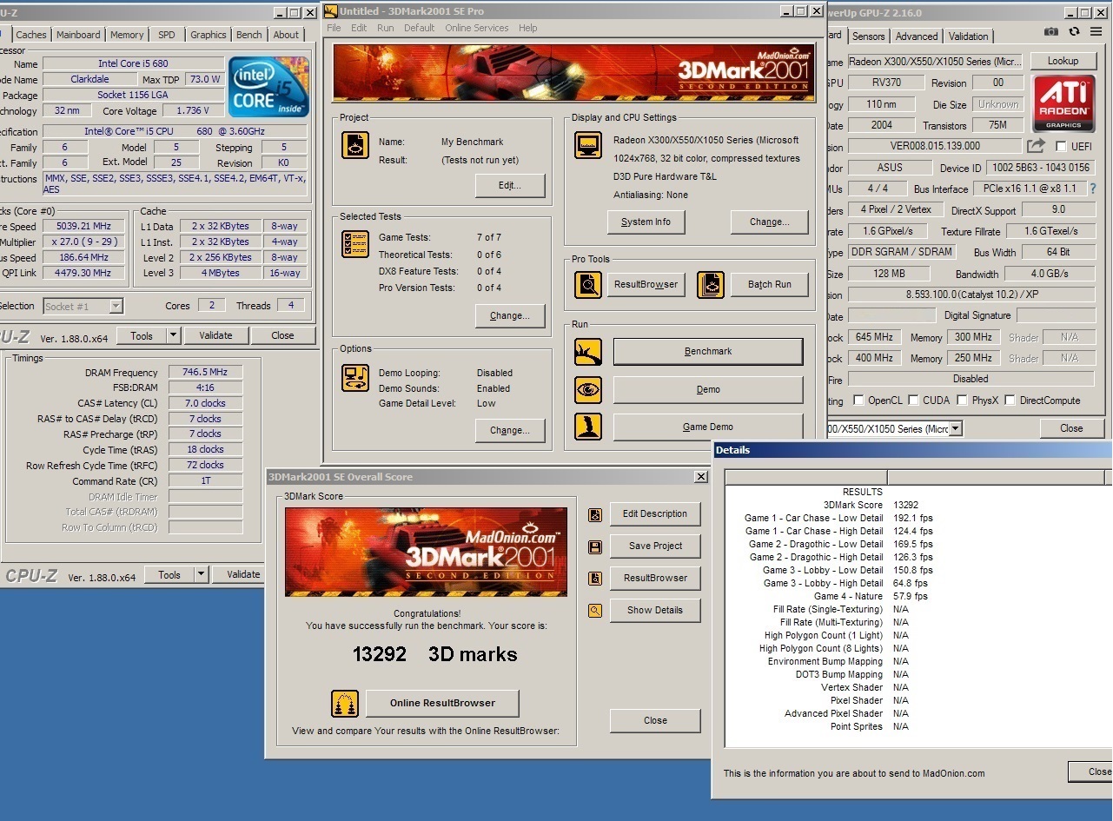The width and height of the screenshot is (1113, 821).
Task: Open the processor Selection Socket #1 dropdown
Action: pyautogui.click(x=116, y=306)
